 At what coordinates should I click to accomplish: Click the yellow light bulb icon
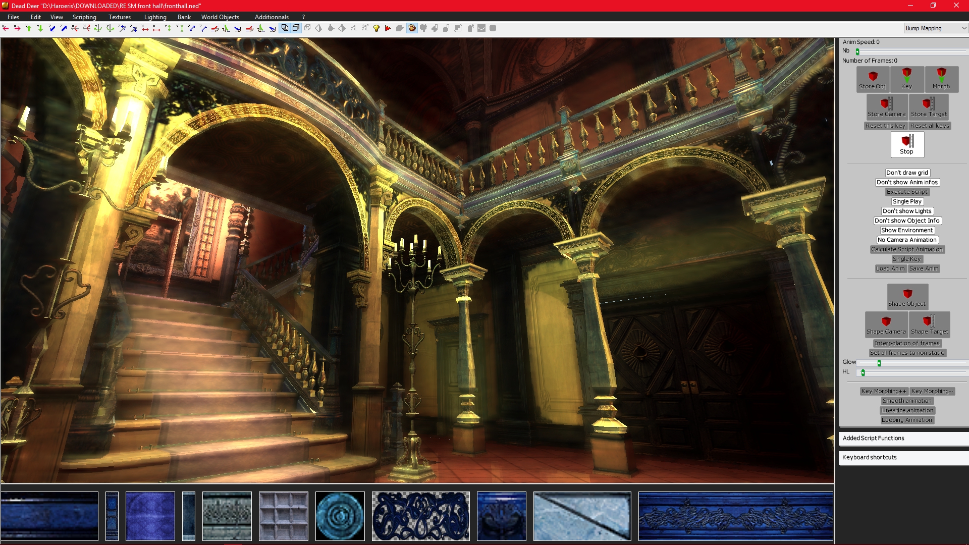pos(376,28)
